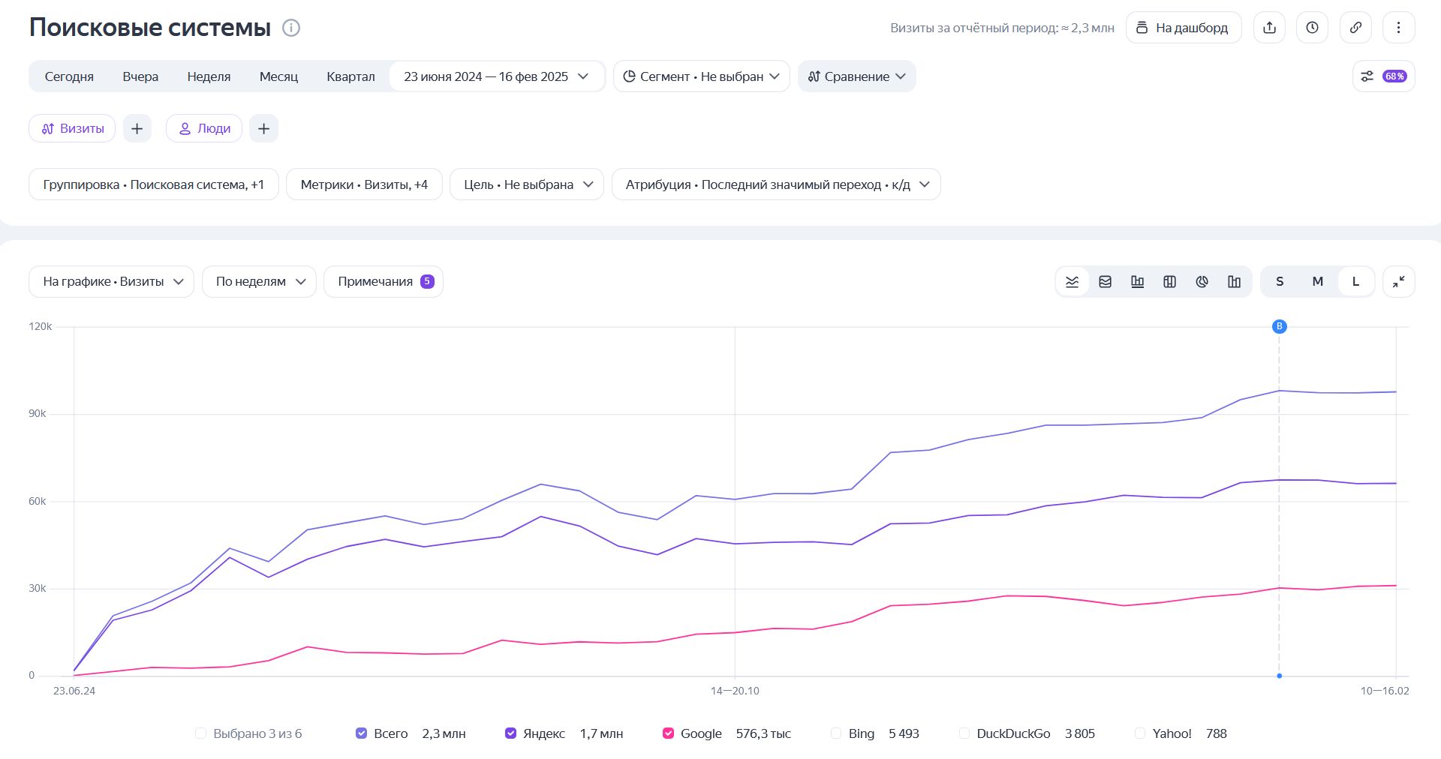
Task: Open Группировка · Поисковая система settings
Action: coord(153,184)
